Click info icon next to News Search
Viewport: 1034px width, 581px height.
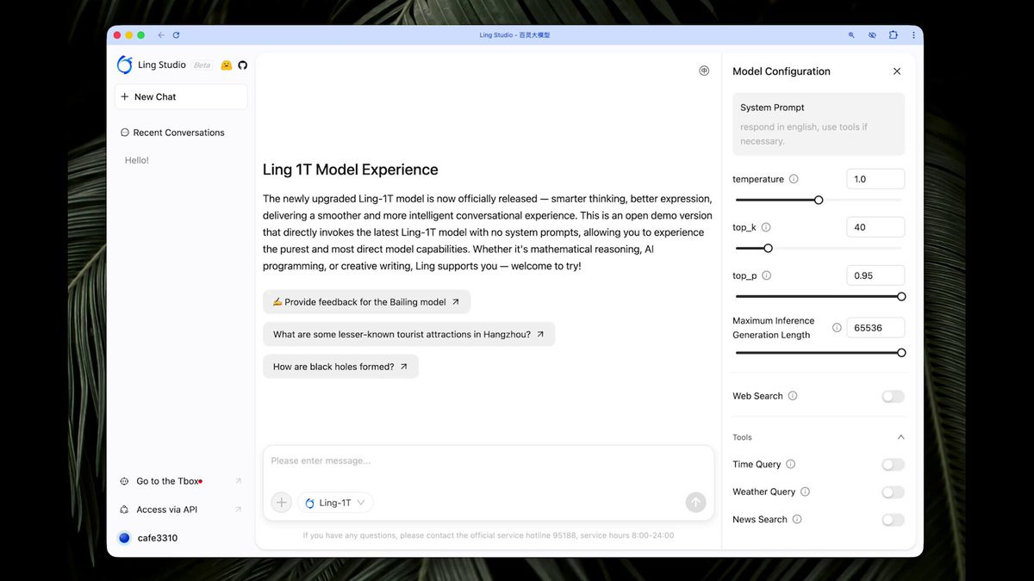click(x=797, y=519)
